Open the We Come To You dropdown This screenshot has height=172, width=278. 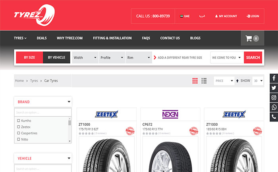coord(227,58)
